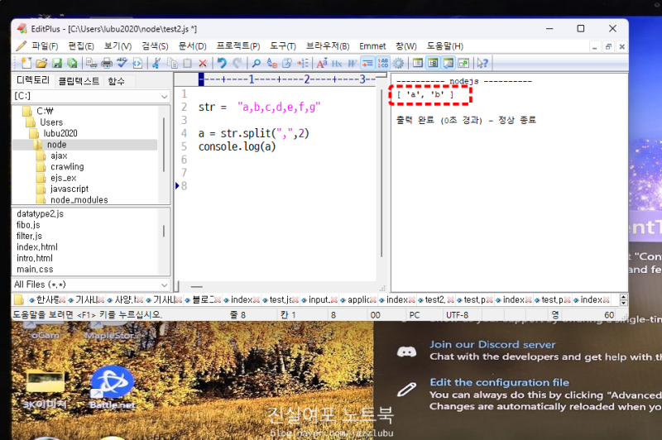Select main.css in the file list

pyautogui.click(x=35, y=270)
